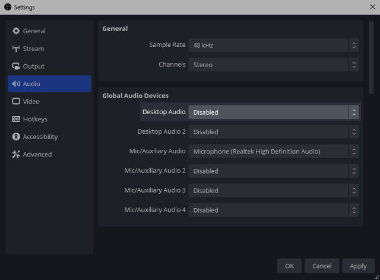Close the Settings window
Screen dimensions: 380x280
click(x=372, y=7)
